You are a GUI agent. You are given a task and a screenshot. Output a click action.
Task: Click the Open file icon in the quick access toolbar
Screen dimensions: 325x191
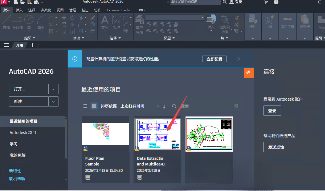click(x=22, y=2)
